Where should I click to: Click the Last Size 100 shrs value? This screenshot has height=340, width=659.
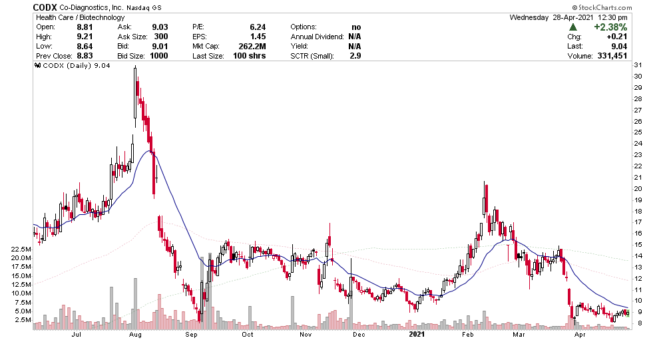[249, 56]
